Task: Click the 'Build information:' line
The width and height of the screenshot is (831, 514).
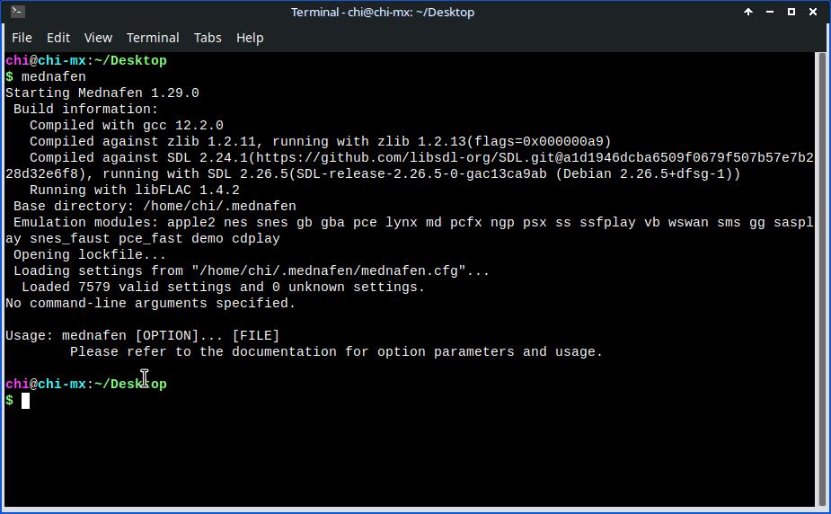Action: (x=86, y=109)
